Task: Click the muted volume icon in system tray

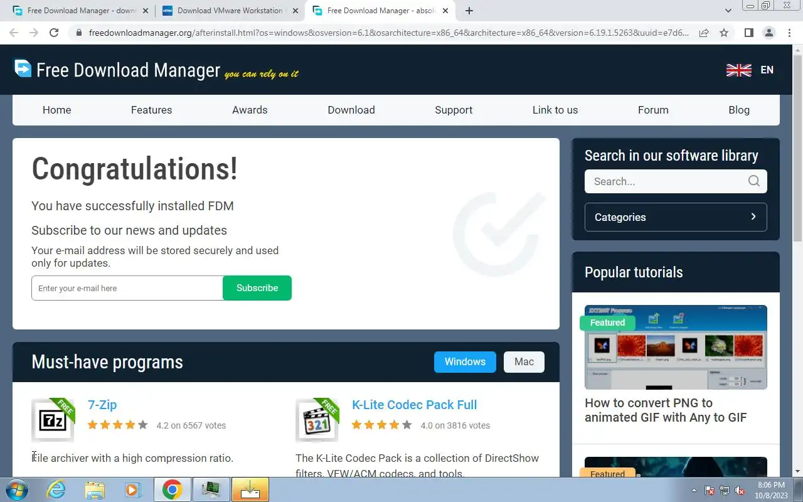Action: click(740, 490)
